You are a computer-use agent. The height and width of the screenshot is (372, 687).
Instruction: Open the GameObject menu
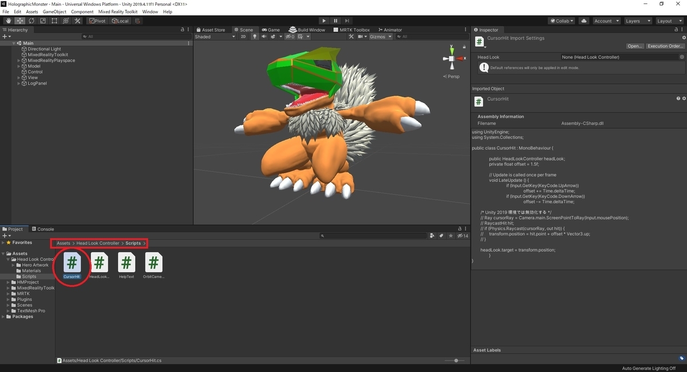click(54, 11)
